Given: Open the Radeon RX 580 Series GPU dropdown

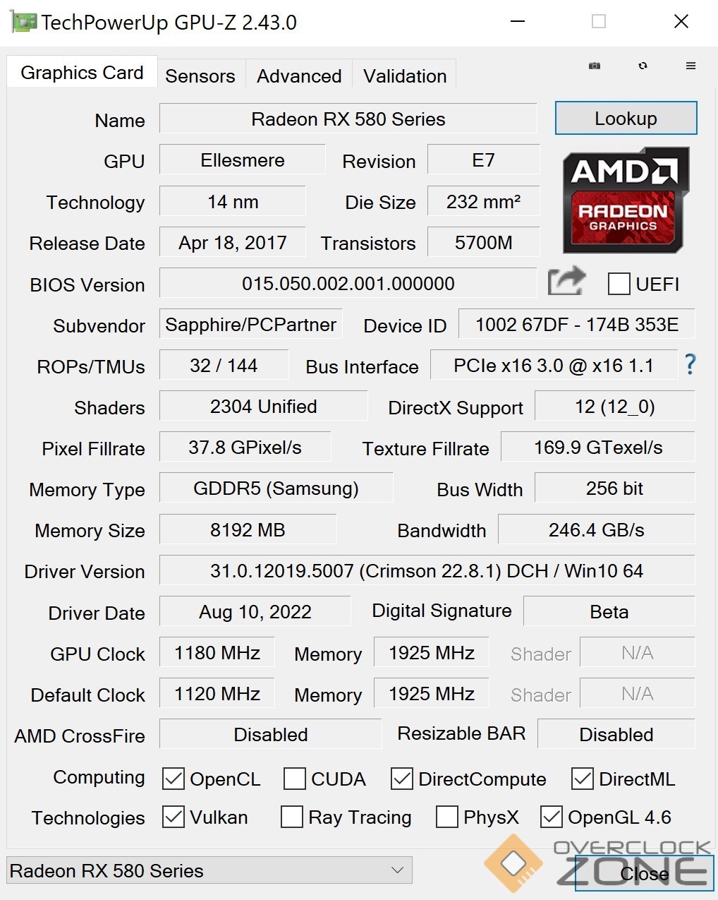Looking at the screenshot, I should tap(209, 870).
